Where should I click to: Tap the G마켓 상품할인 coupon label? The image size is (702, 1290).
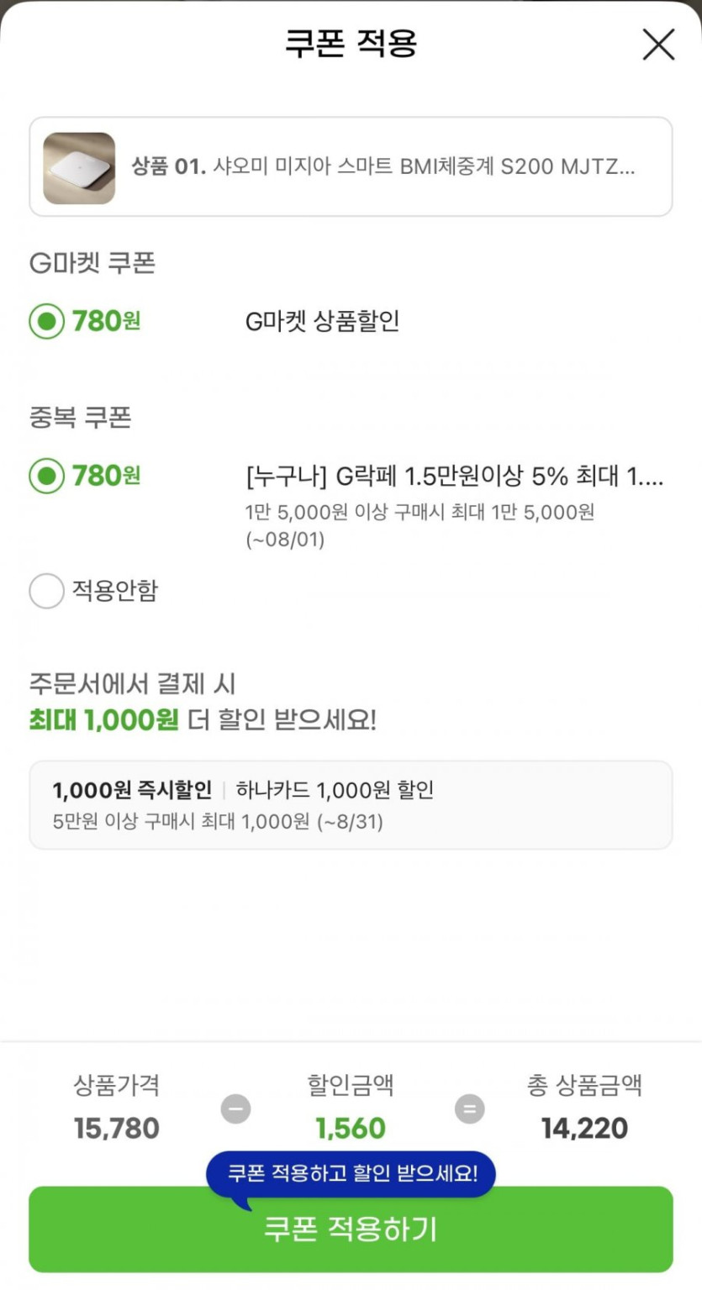[x=322, y=321]
